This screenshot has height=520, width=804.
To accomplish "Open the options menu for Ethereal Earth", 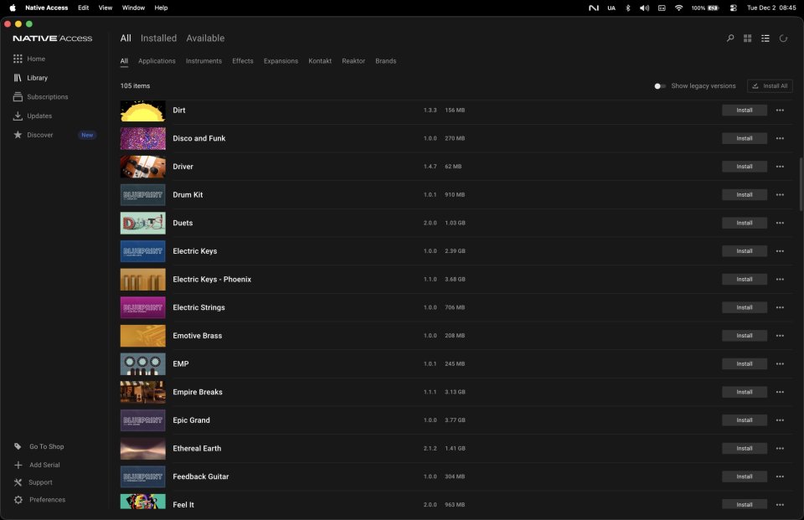I will [x=779, y=448].
